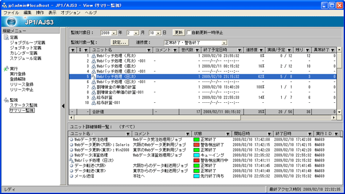Click cyan 先行終了待ち status swatch
This screenshot has width=345, height=194.
coord(196,176)
